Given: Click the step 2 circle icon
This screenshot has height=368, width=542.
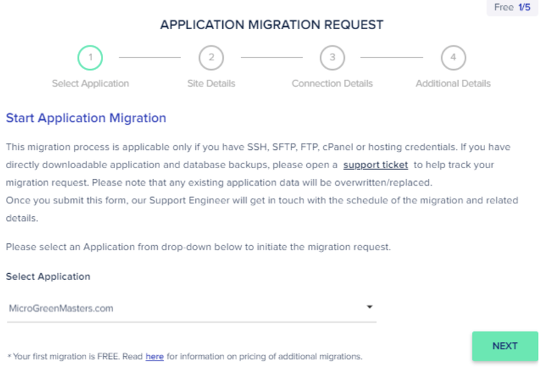Looking at the screenshot, I should [211, 58].
